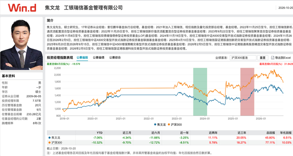The image size is (293, 156).
Task: Click 导出到Excel link
Action: 283,58
